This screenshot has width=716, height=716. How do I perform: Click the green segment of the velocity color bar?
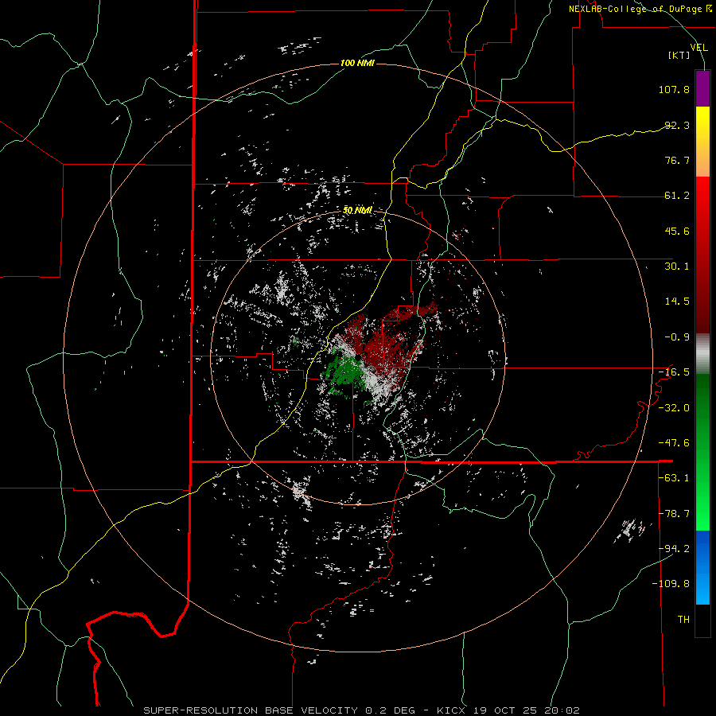702,452
